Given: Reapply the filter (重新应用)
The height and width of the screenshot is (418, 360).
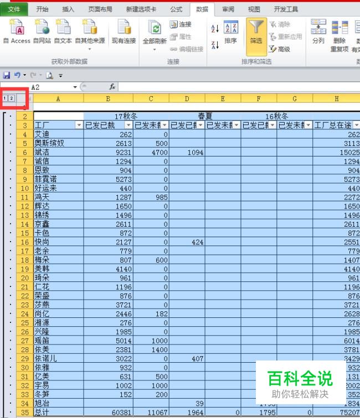Looking at the screenshot, I should coord(285,36).
